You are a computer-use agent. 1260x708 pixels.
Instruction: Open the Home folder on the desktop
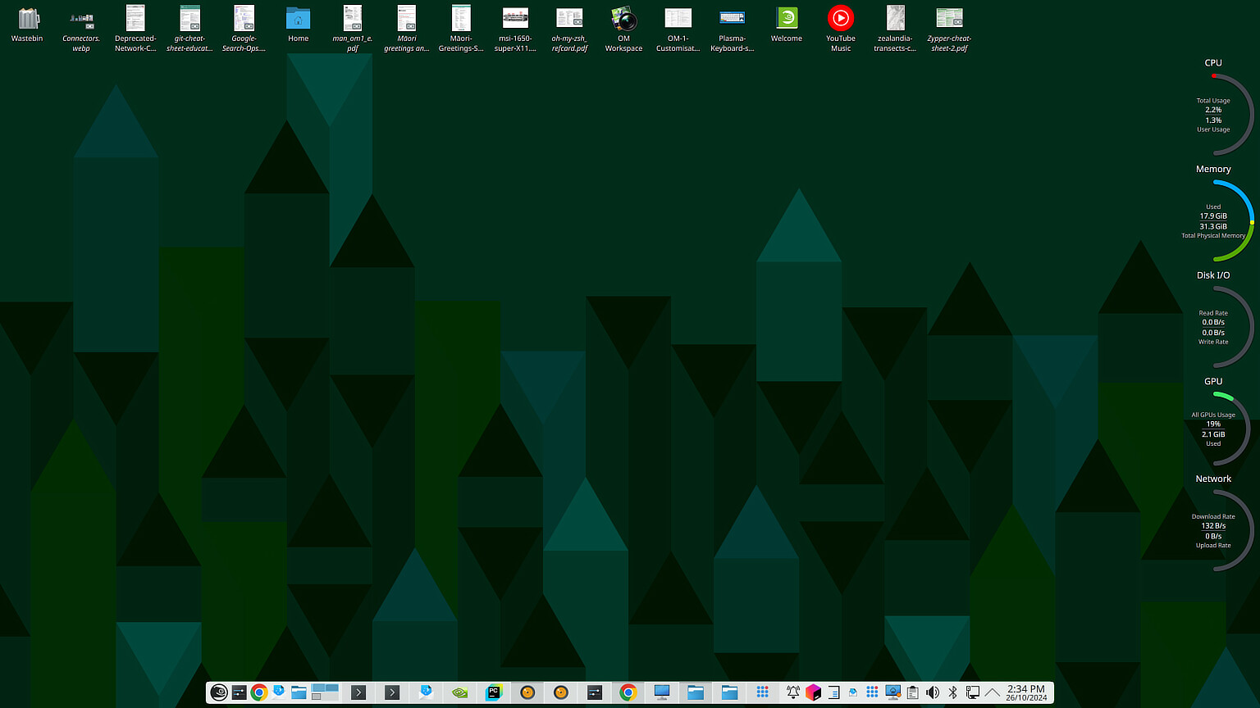click(x=298, y=20)
